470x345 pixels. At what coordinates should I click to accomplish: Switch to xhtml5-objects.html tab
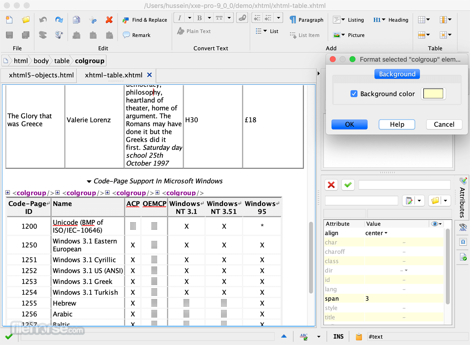pyautogui.click(x=41, y=75)
